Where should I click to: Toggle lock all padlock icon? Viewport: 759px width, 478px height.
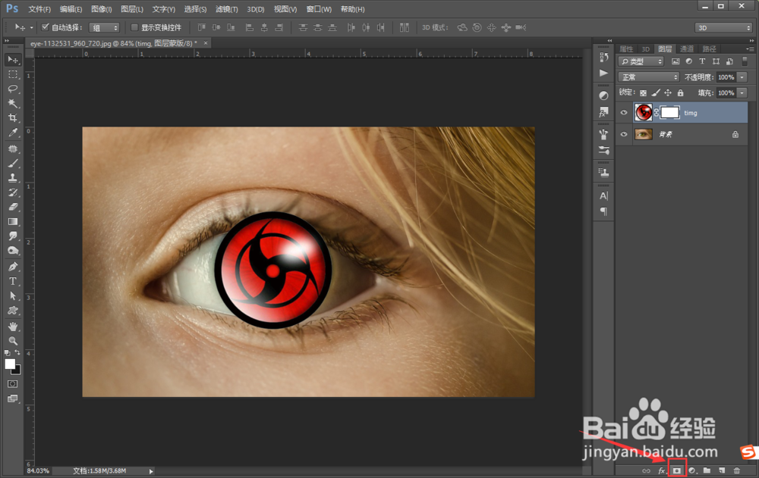[x=681, y=92]
